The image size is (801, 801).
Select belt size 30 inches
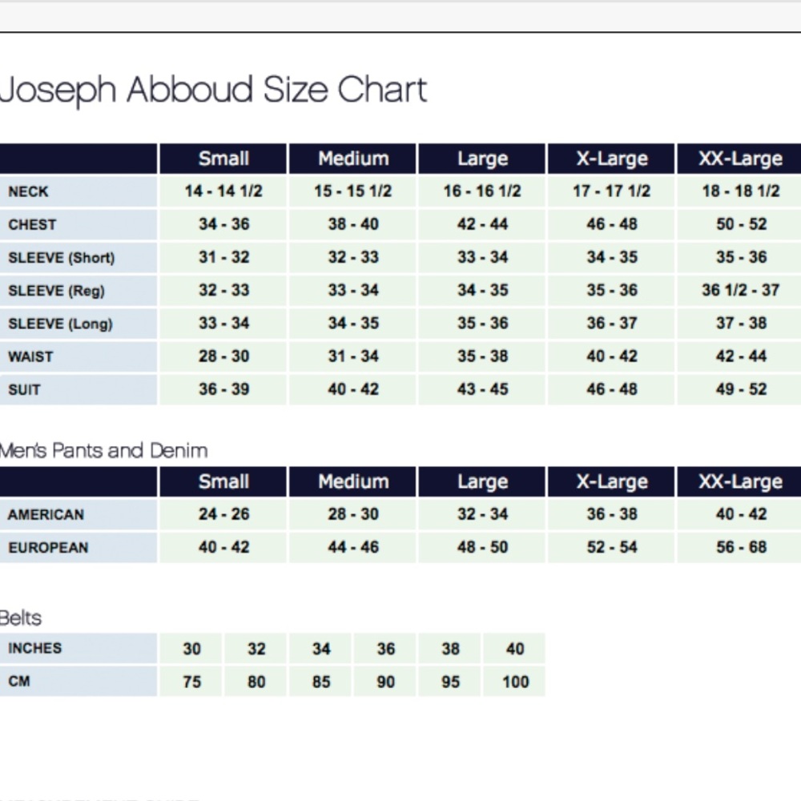tap(191, 649)
